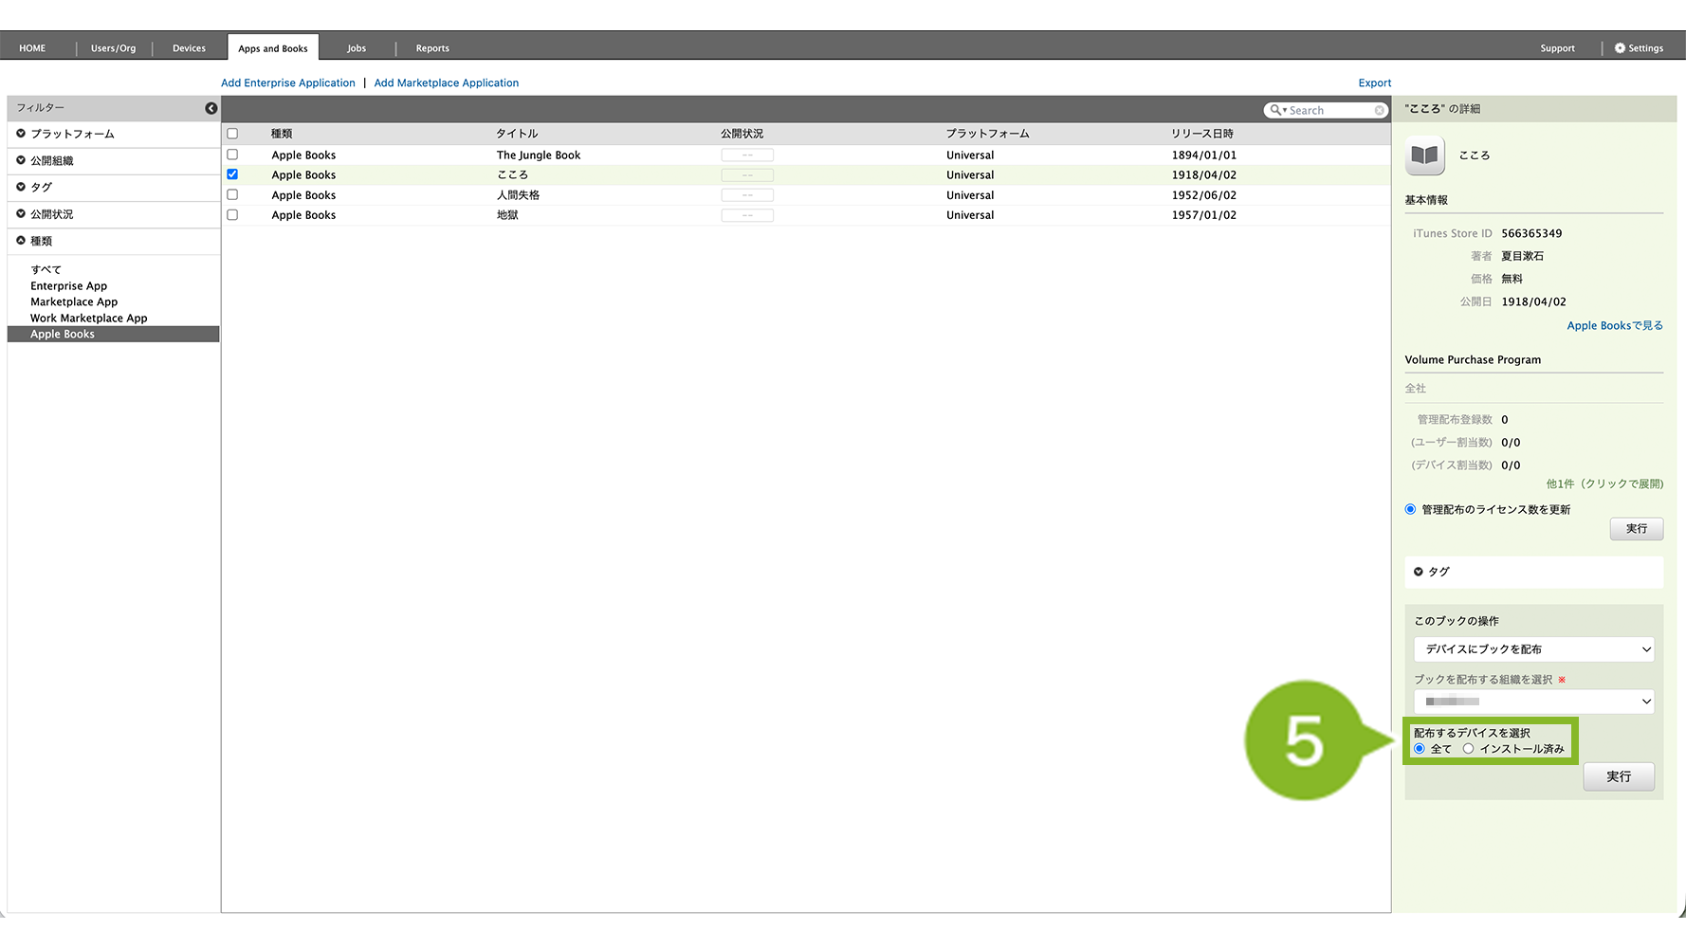Switch to the Devices tab

189,48
